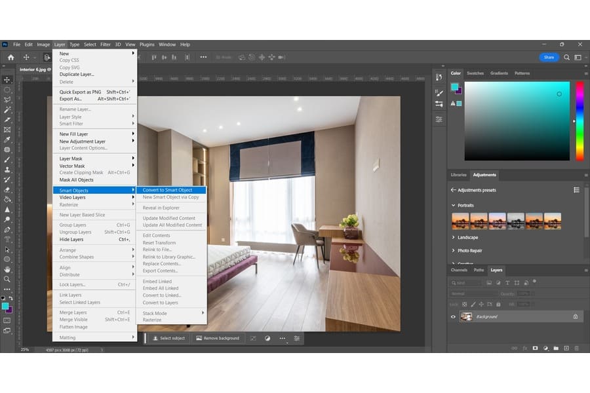Screen dimensions: 590x393
Task: Toggle lock transparent pixels
Action: 464,304
